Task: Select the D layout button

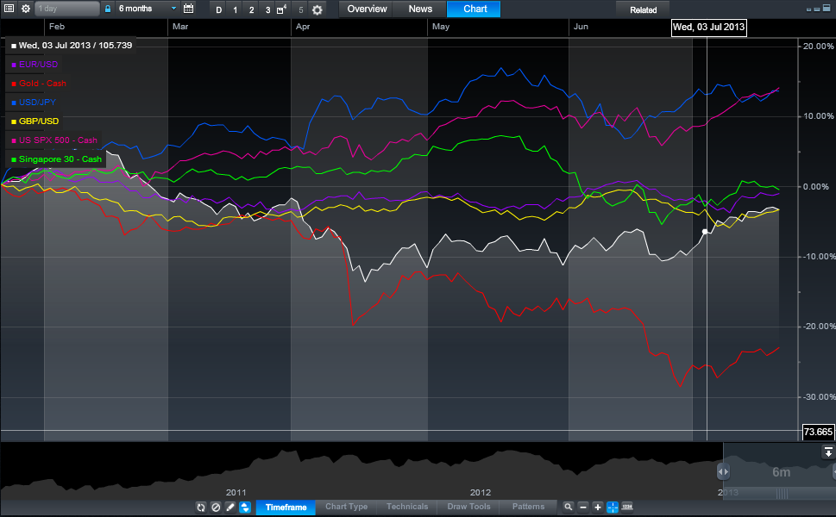Action: coord(218,9)
